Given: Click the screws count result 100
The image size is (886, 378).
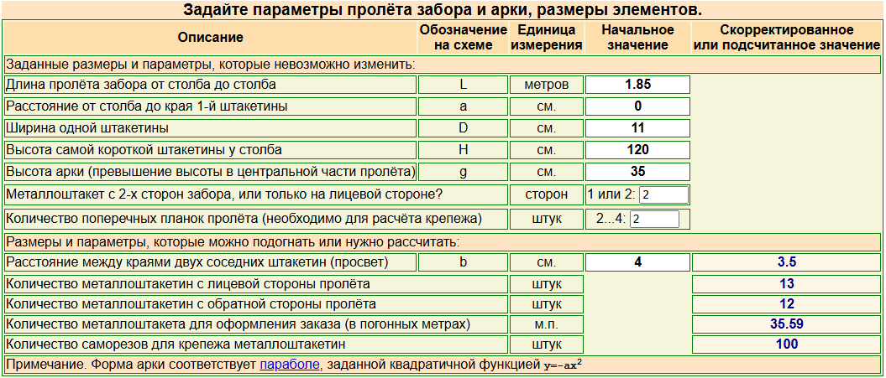Looking at the screenshot, I should click(786, 344).
